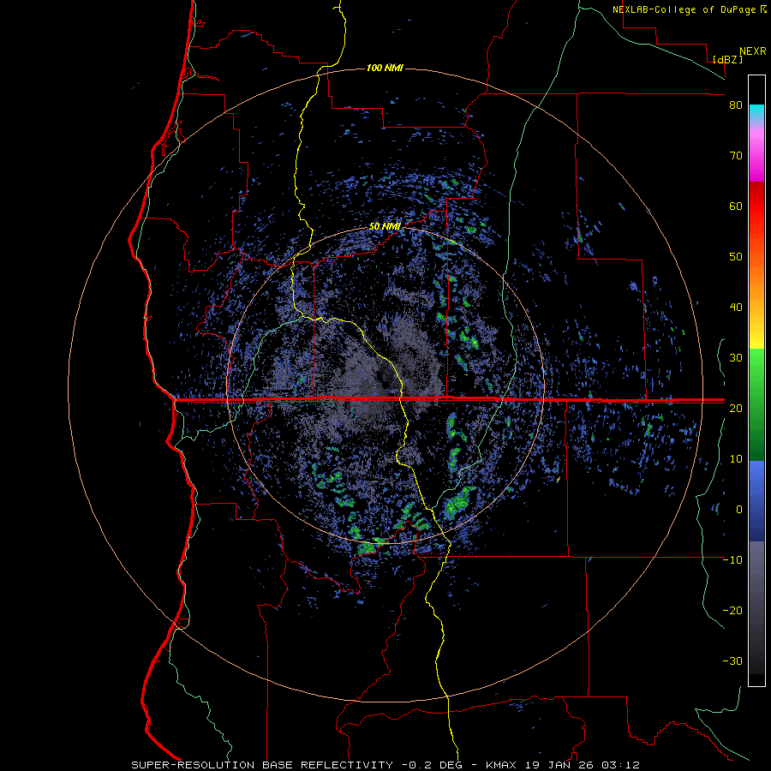Click the 100 NMI range ring label
Image resolution: width=771 pixels, height=771 pixels.
[x=385, y=68]
